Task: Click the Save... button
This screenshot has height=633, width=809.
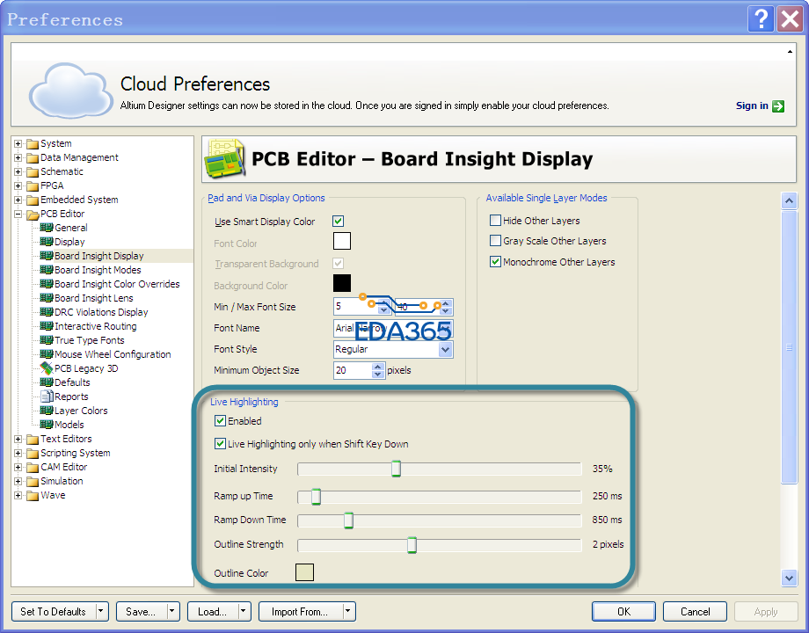Action: click(x=142, y=611)
